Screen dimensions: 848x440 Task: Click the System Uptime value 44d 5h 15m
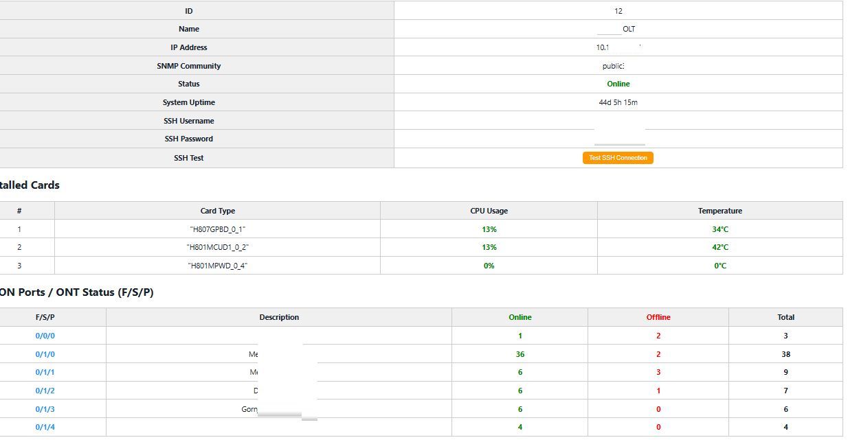(617, 102)
